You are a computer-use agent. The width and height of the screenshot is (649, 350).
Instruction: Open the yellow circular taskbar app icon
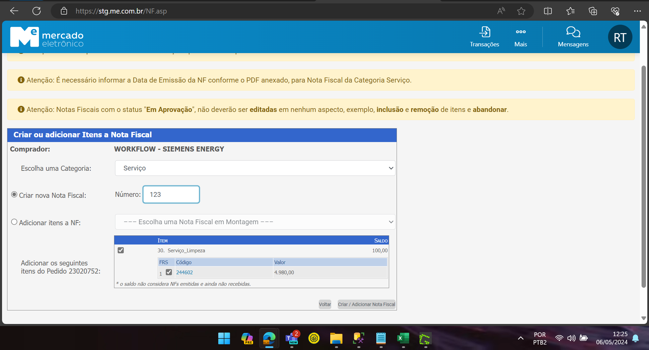(x=314, y=338)
